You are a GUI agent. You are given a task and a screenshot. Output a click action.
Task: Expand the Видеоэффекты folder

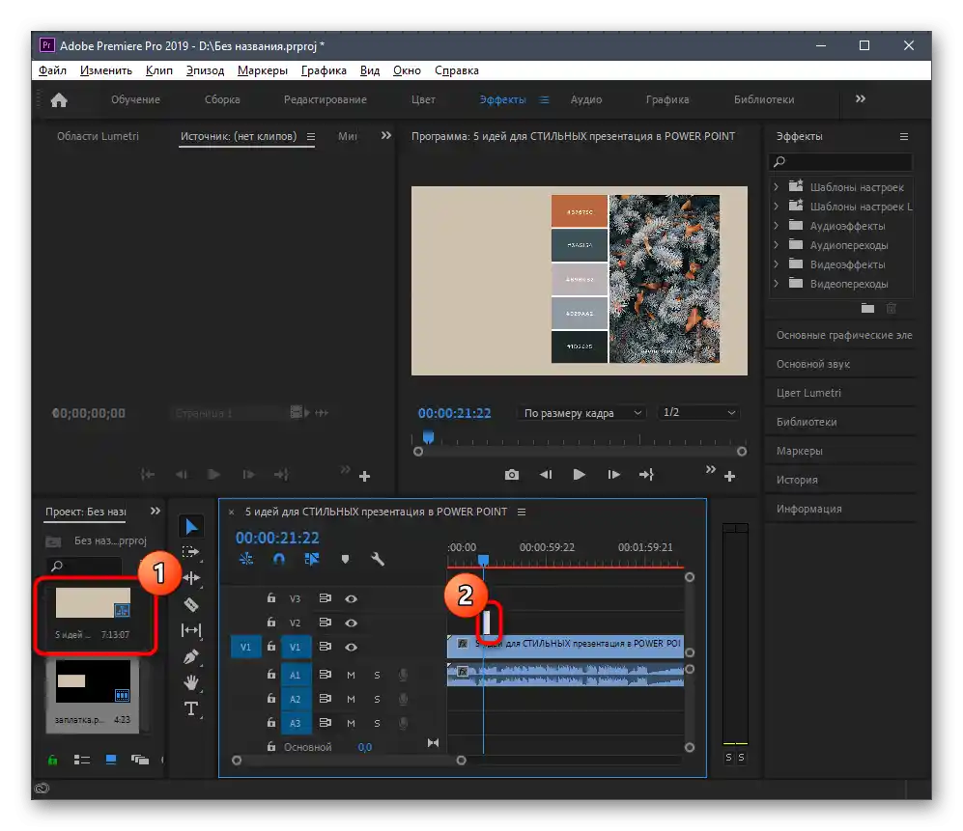point(776,264)
